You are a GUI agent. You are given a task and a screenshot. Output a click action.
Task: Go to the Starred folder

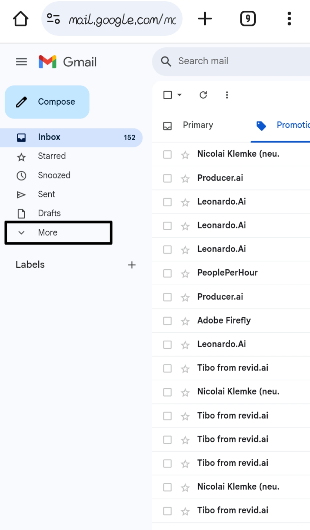tap(52, 156)
